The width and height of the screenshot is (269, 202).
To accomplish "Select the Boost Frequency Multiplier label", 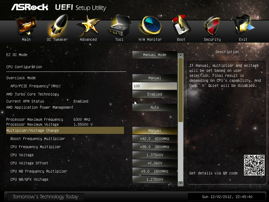I will click(38, 138).
